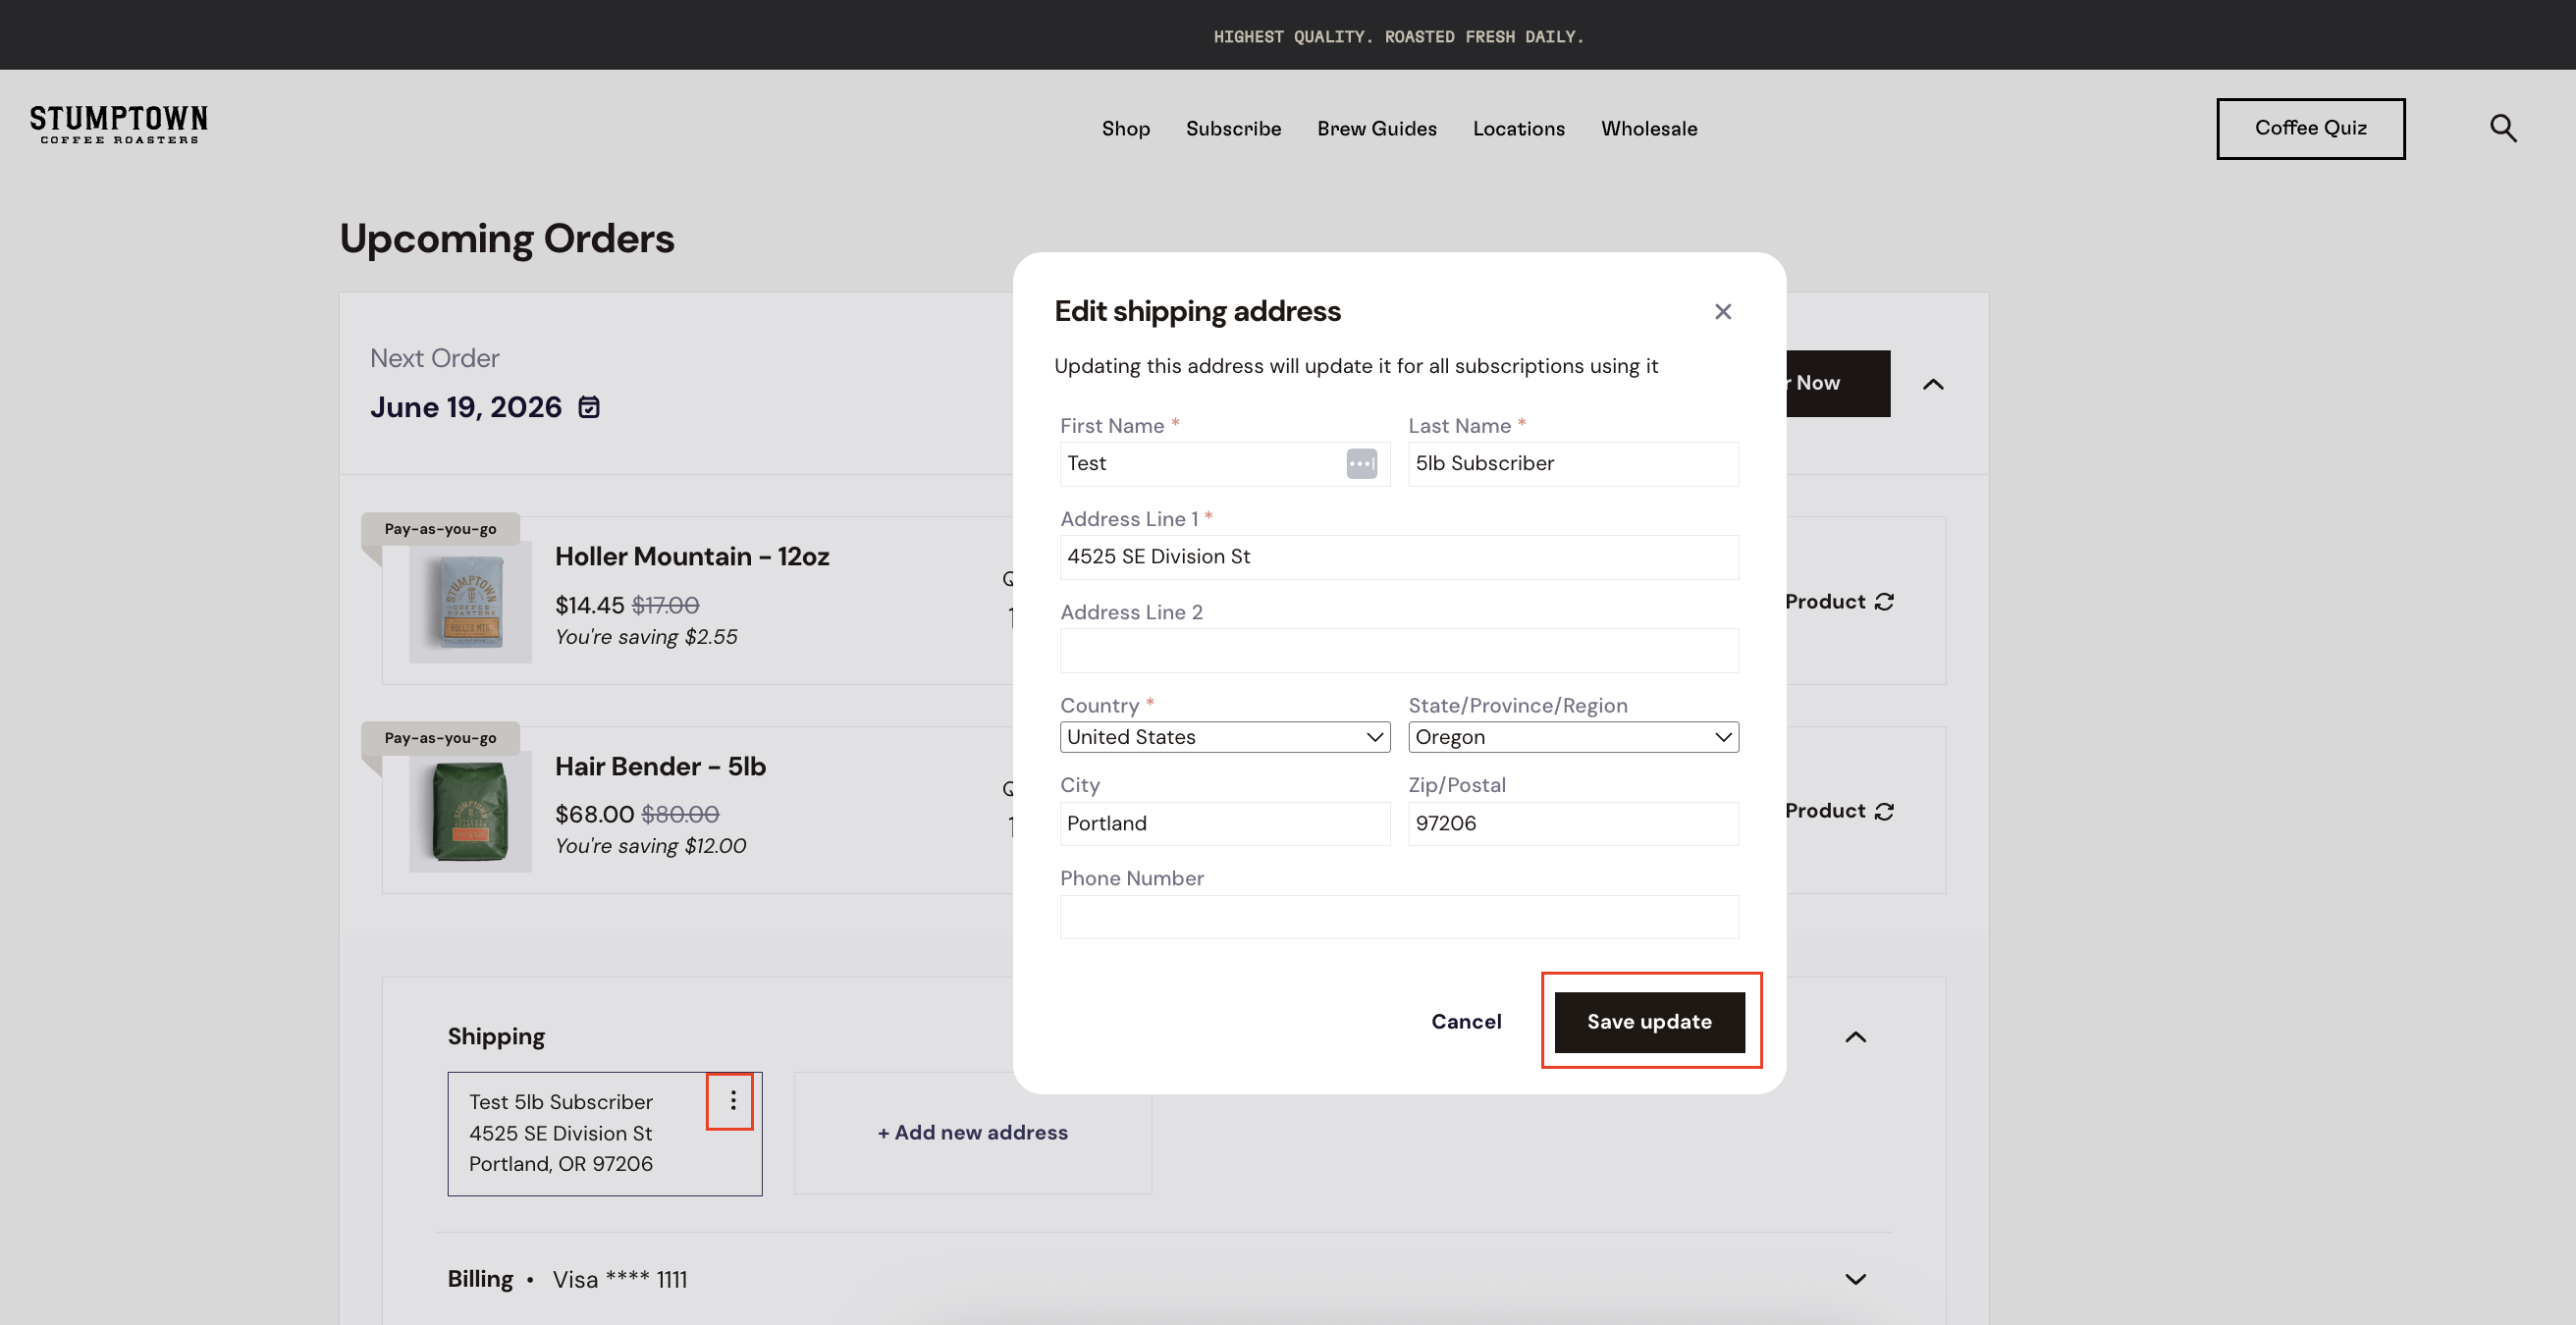Click the Save update button
Viewport: 2576px width, 1325px height.
[x=1649, y=1022]
